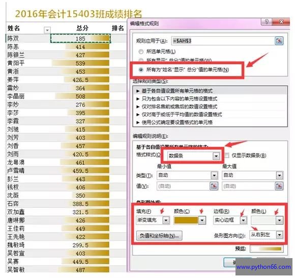Select rule type 使用公式确定要设置格式的单元格

point(210,122)
